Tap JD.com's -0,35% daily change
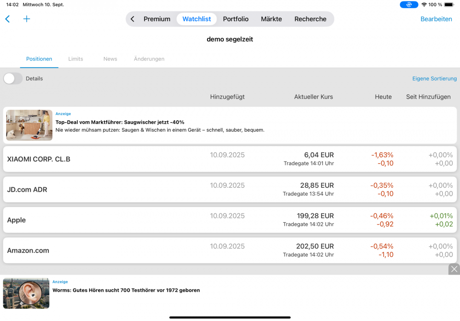This screenshot has height=321, width=460. point(382,185)
